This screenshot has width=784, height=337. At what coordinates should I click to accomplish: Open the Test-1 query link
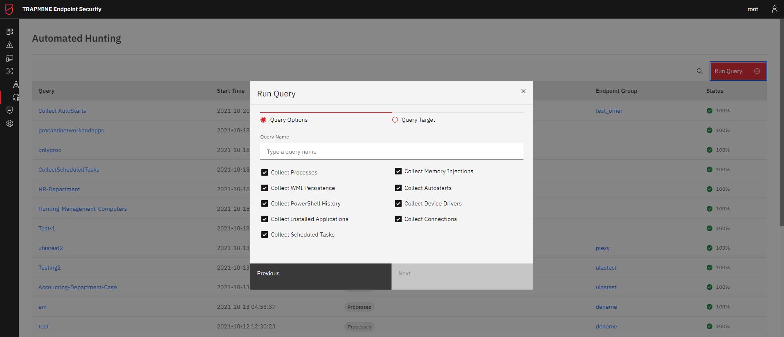(47, 228)
